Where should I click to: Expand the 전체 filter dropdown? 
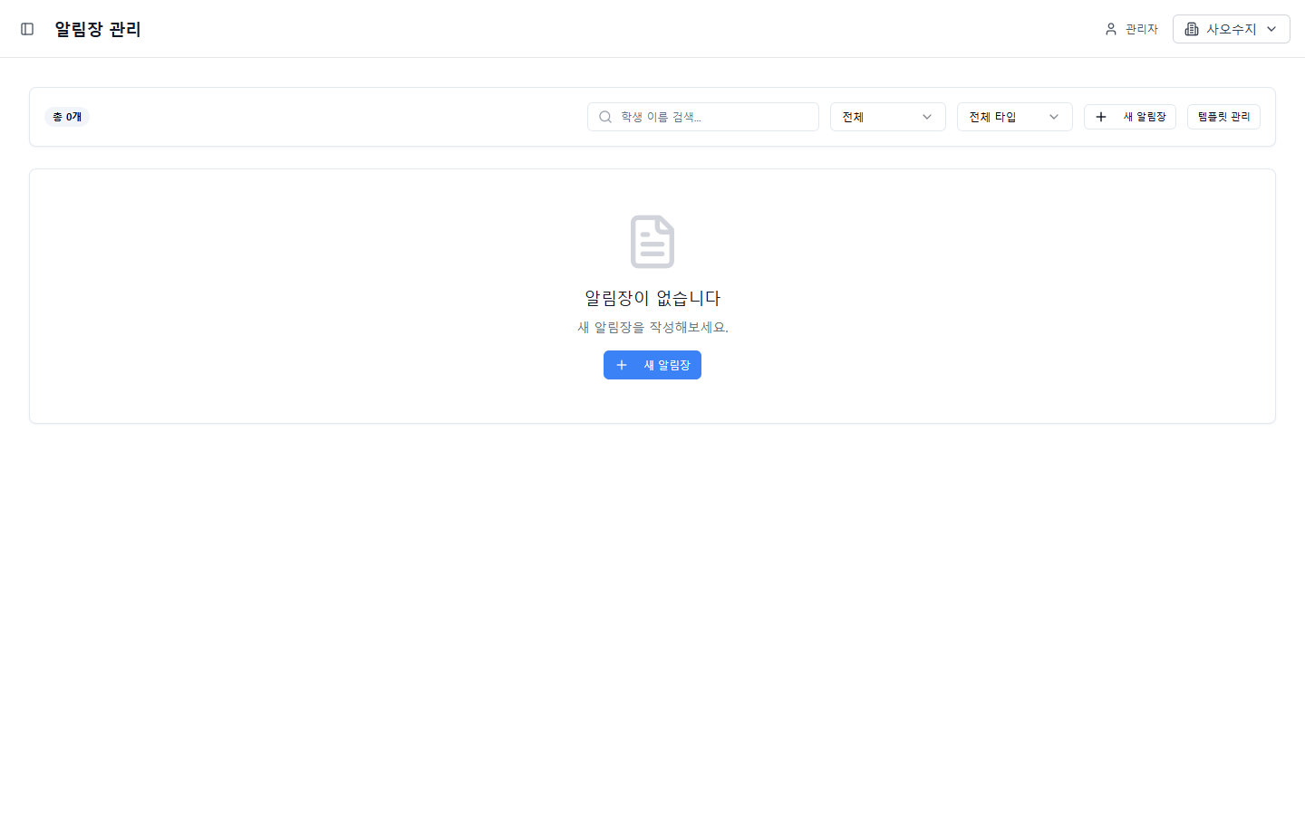coord(887,116)
